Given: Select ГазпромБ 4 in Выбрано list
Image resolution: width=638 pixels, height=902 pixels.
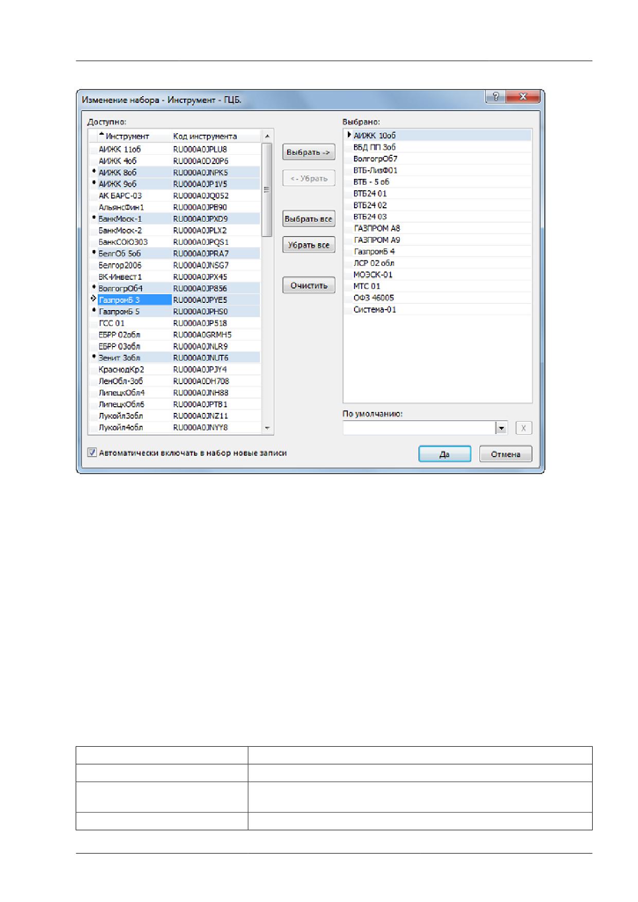Looking at the screenshot, I should [438, 251].
